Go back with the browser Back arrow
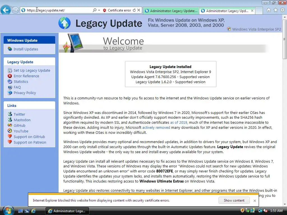The height and width of the screenshot is (215, 287). 6,10
